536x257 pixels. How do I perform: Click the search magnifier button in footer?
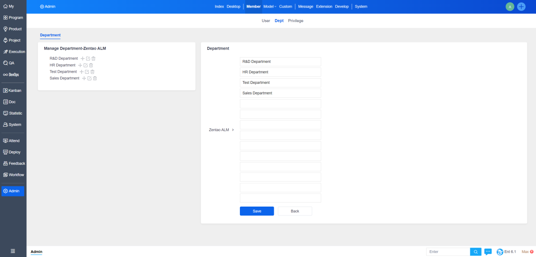(x=476, y=252)
